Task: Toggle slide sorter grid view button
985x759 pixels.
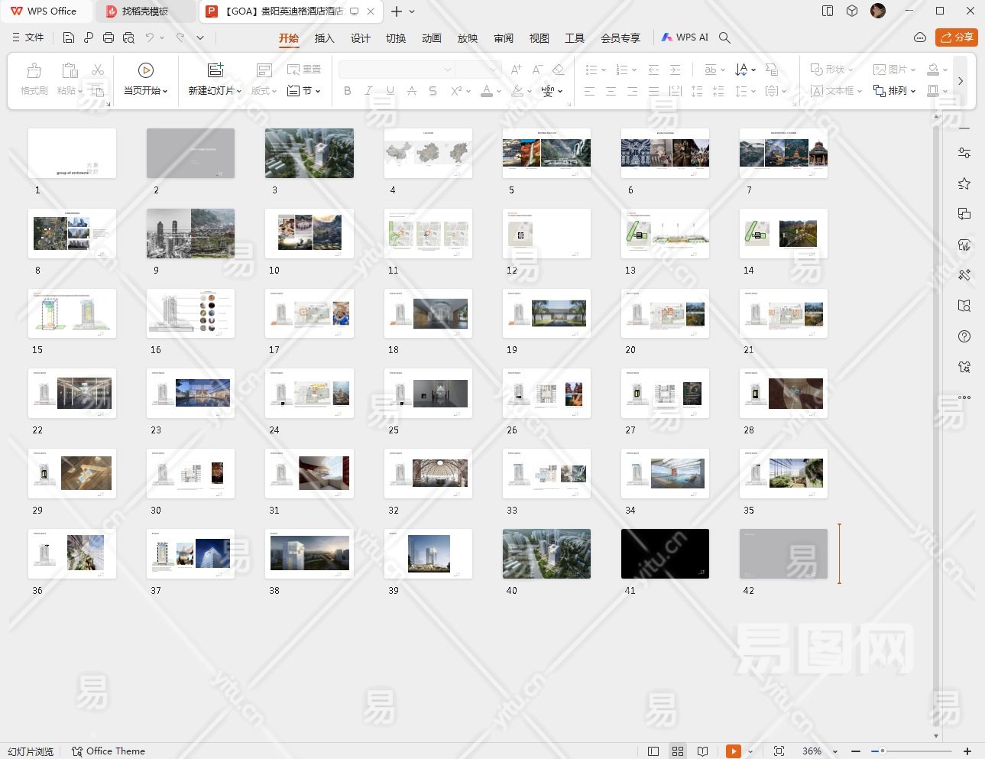Action: click(678, 751)
